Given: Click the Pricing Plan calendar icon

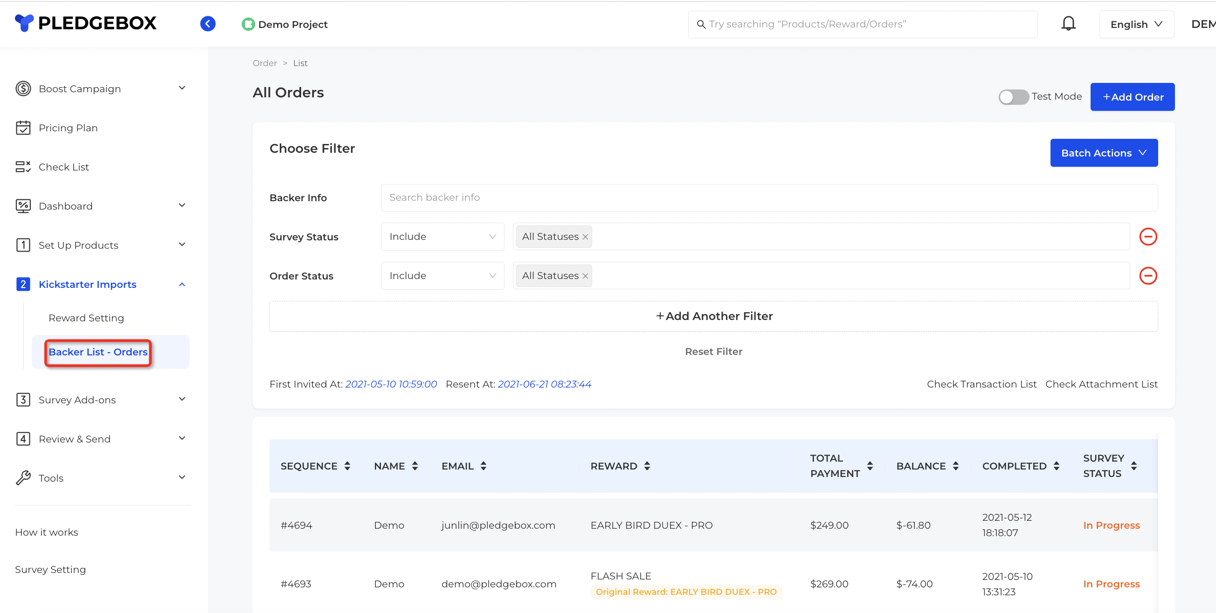Looking at the screenshot, I should point(23,128).
